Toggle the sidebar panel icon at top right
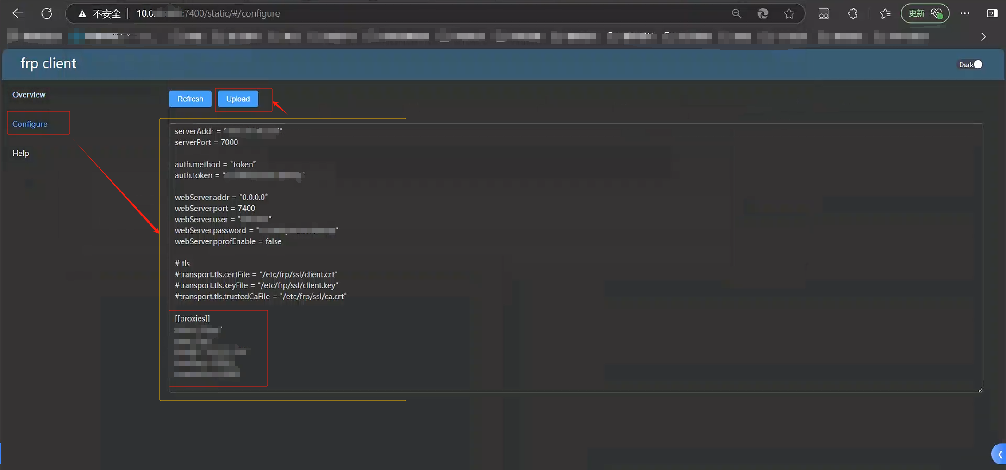Screen dimensions: 1006x470 point(992,13)
